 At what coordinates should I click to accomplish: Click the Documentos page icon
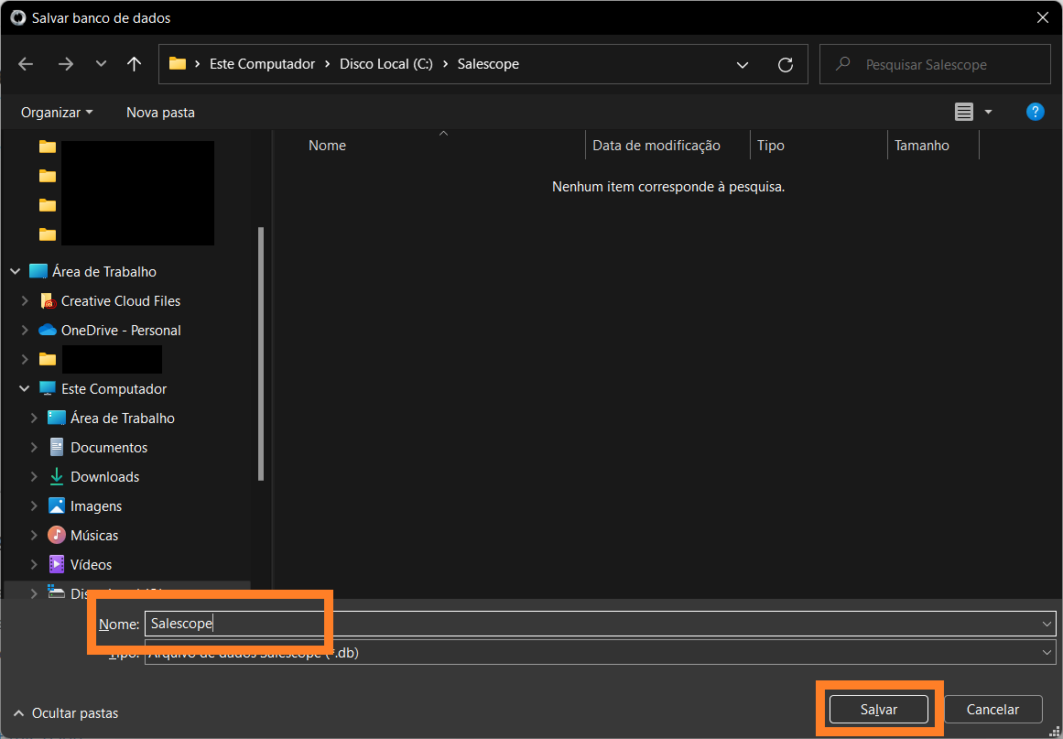[x=57, y=448]
